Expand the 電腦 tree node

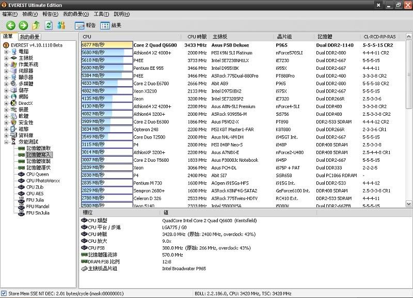click(6, 52)
